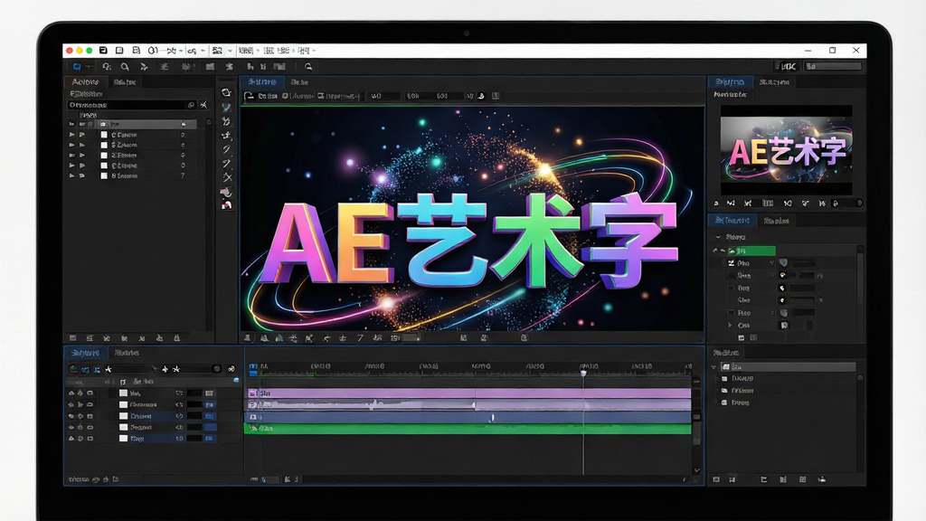Click first icon in timeline panel toolbar
The image size is (926, 521).
click(73, 369)
